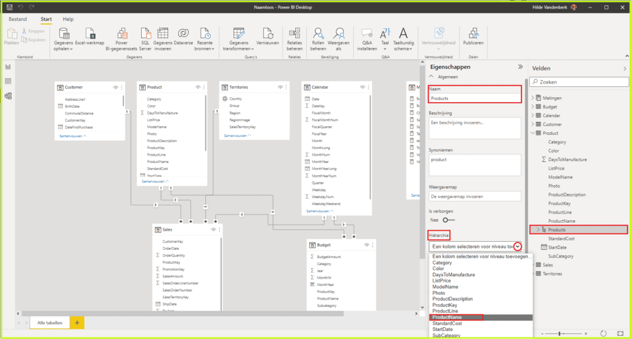Switch to Report view in left sidebar
The height and width of the screenshot is (339, 631).
pyautogui.click(x=8, y=67)
